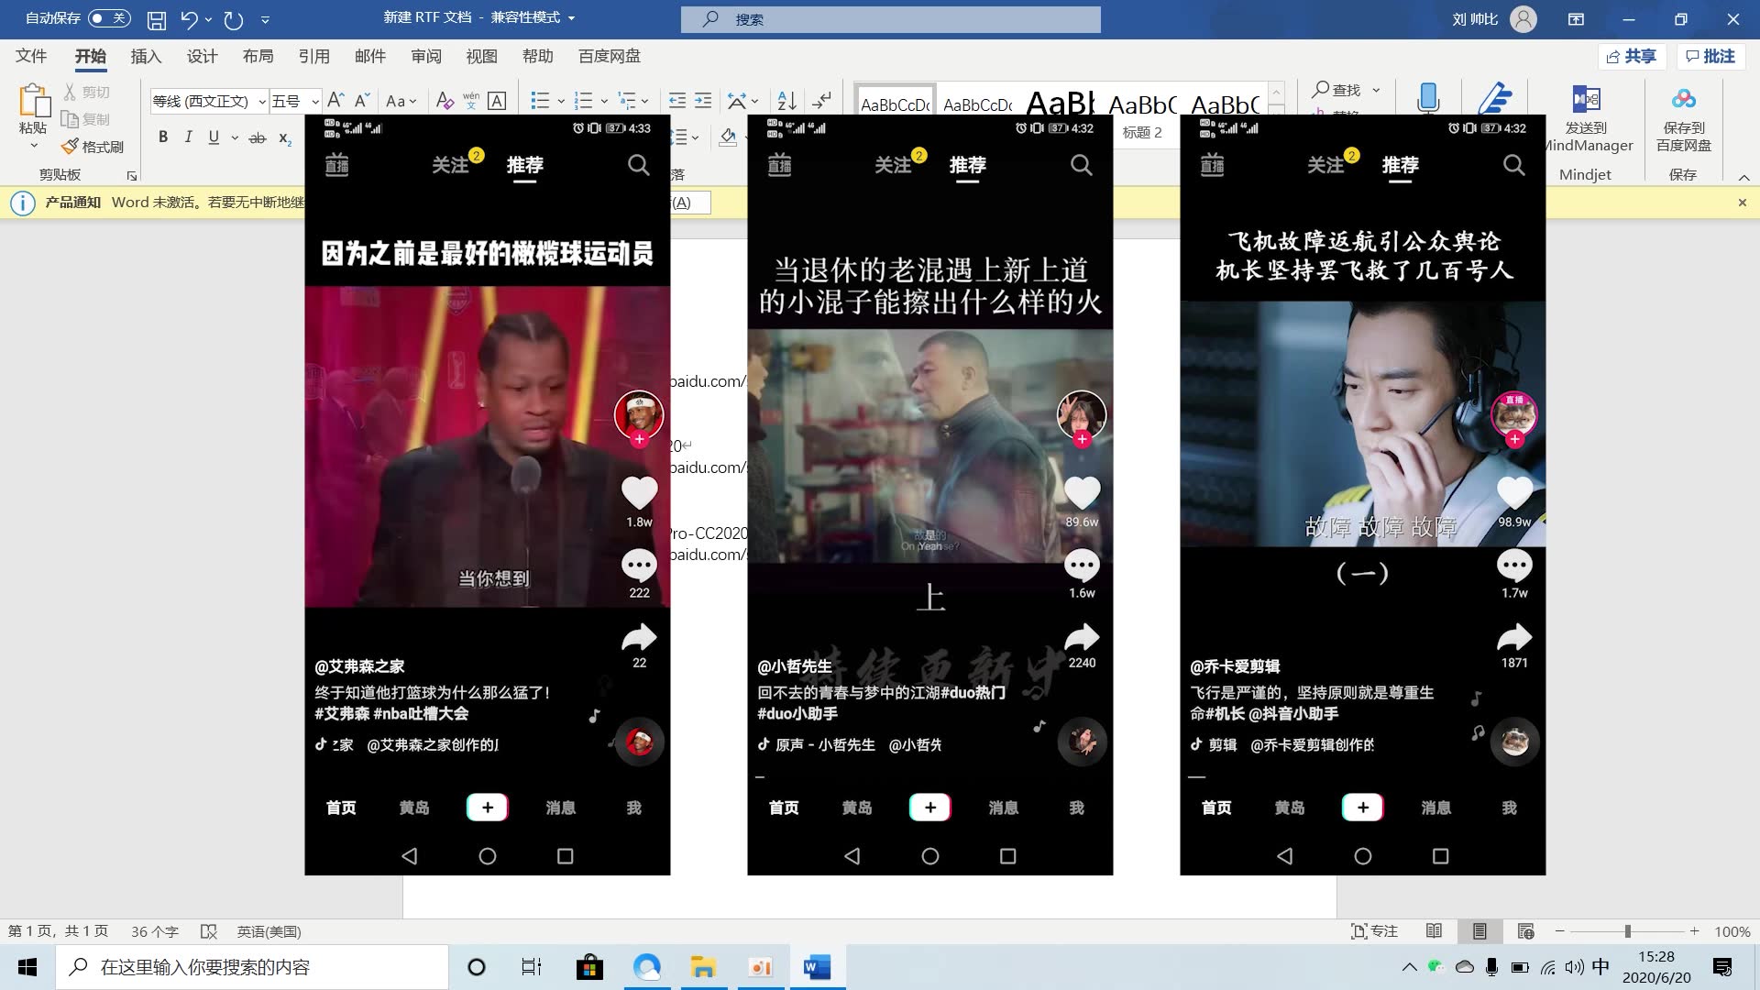Click the 复制 copy button
Screen dimensions: 1760x990
(85, 119)
